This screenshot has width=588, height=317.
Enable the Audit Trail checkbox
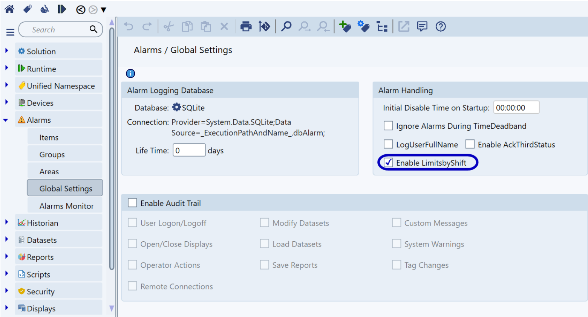(x=132, y=203)
